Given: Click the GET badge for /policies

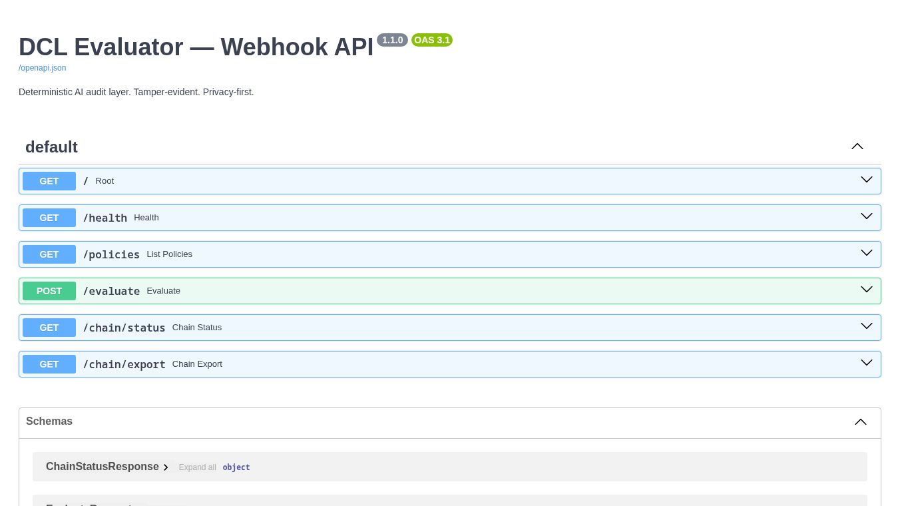Looking at the screenshot, I should pyautogui.click(x=49, y=254).
